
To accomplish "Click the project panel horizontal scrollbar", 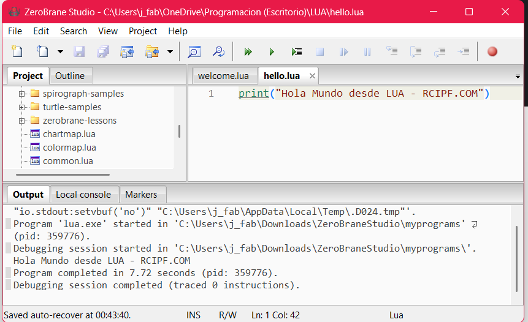I will [x=67, y=174].
